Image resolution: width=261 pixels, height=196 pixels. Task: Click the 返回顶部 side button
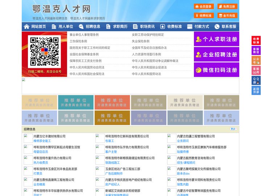coord(256,90)
